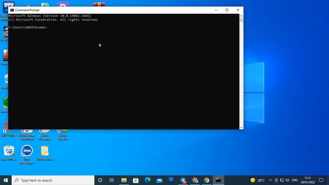Screen dimensions: 329x185
Task: Click the Command Prompt scroll down arrow
Action: click(x=241, y=127)
